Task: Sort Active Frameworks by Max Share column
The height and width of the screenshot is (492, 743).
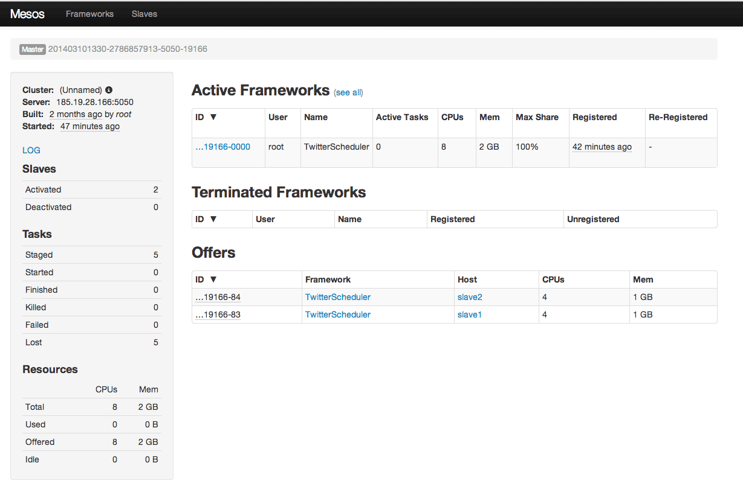Action: pyautogui.click(x=537, y=117)
